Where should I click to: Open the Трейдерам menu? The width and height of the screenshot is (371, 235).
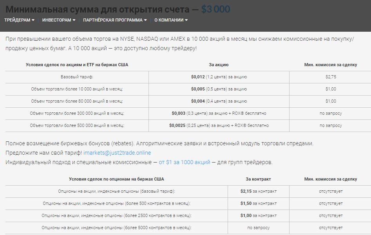17,20
